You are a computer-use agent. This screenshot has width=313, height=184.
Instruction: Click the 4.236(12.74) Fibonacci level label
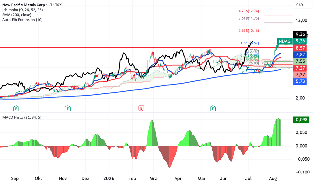tap(249, 11)
